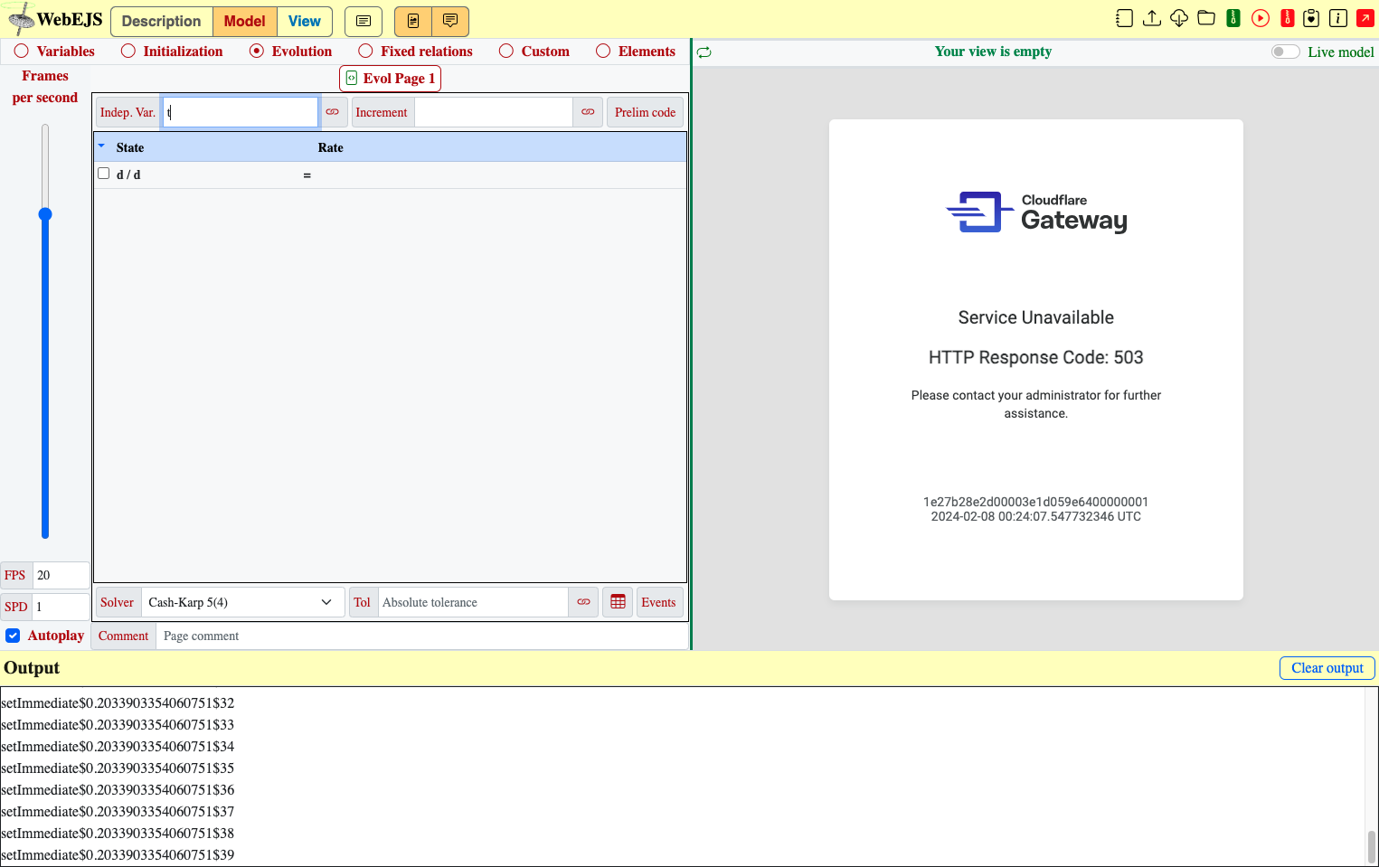Open the Cash-Karp 5(4) solver dropdown
Image resolution: width=1379 pixels, height=867 pixels.
tap(242, 602)
